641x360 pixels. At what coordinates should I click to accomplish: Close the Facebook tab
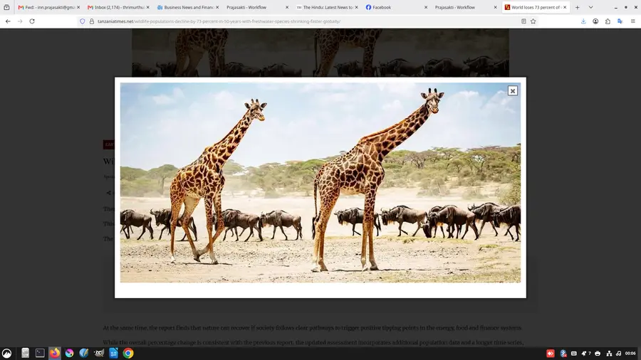[x=426, y=7]
